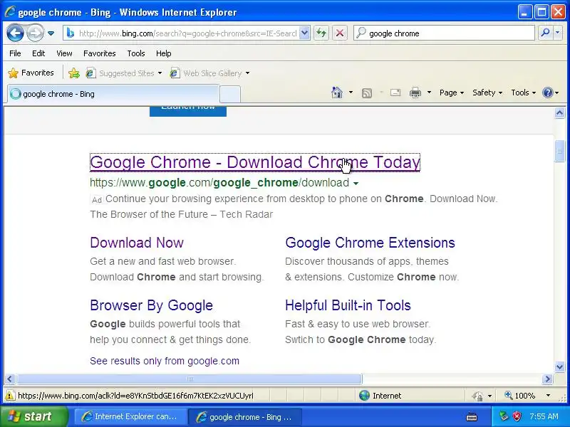Viewport: 570px width, 427px height.
Task: Stop loading with the red X icon
Action: (x=340, y=33)
